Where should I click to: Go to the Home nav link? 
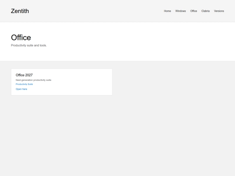coord(167,11)
